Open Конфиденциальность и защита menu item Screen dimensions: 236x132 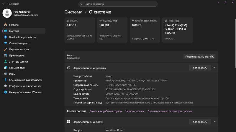[25, 86]
